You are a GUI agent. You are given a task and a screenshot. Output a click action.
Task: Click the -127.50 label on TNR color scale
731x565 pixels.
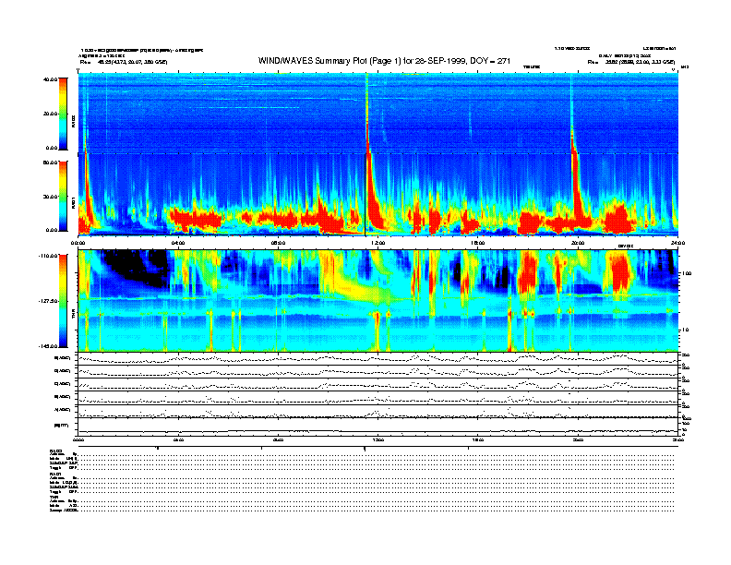point(48,301)
